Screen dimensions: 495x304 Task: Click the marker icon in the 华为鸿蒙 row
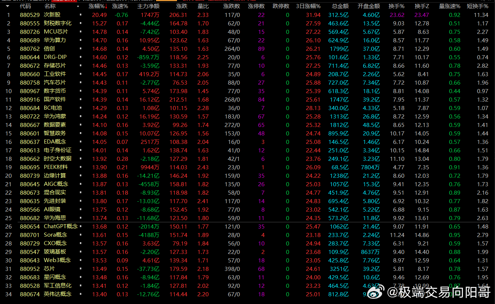coord(81,117)
